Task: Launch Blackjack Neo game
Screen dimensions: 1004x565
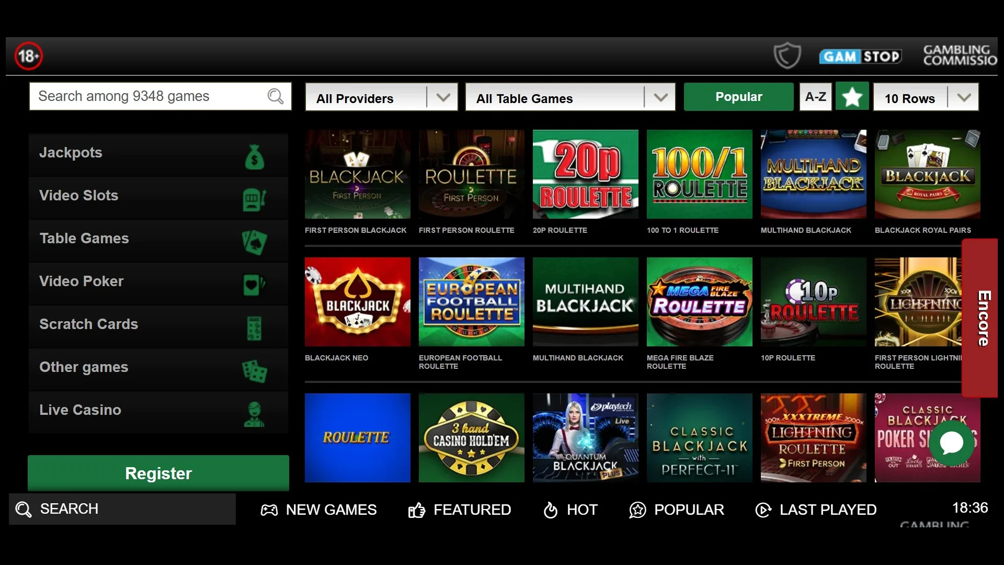Action: coord(358,302)
